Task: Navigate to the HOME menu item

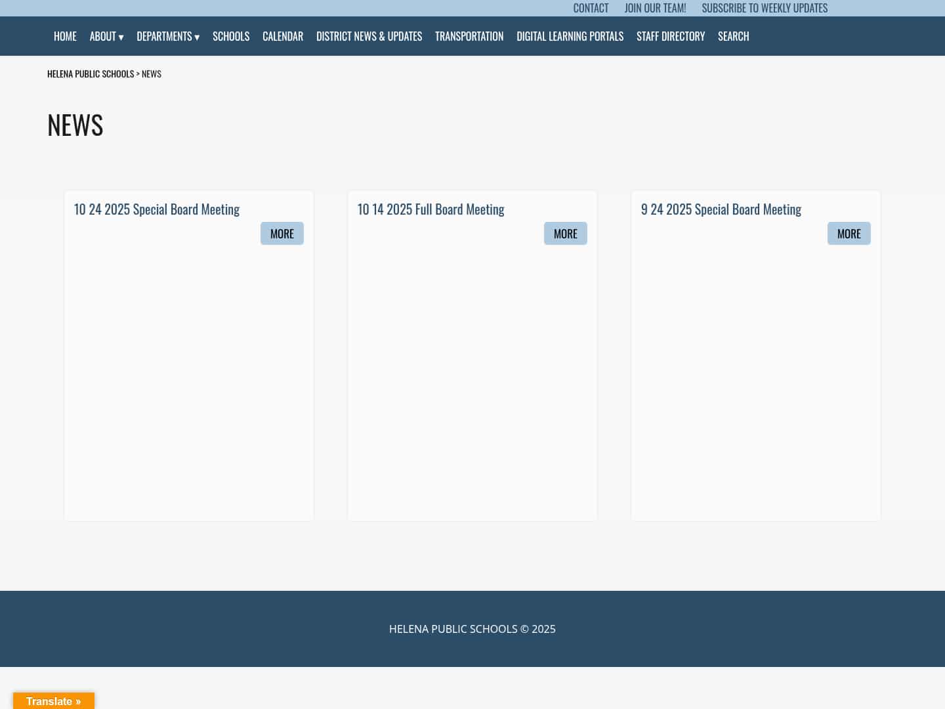Action: coord(65,36)
